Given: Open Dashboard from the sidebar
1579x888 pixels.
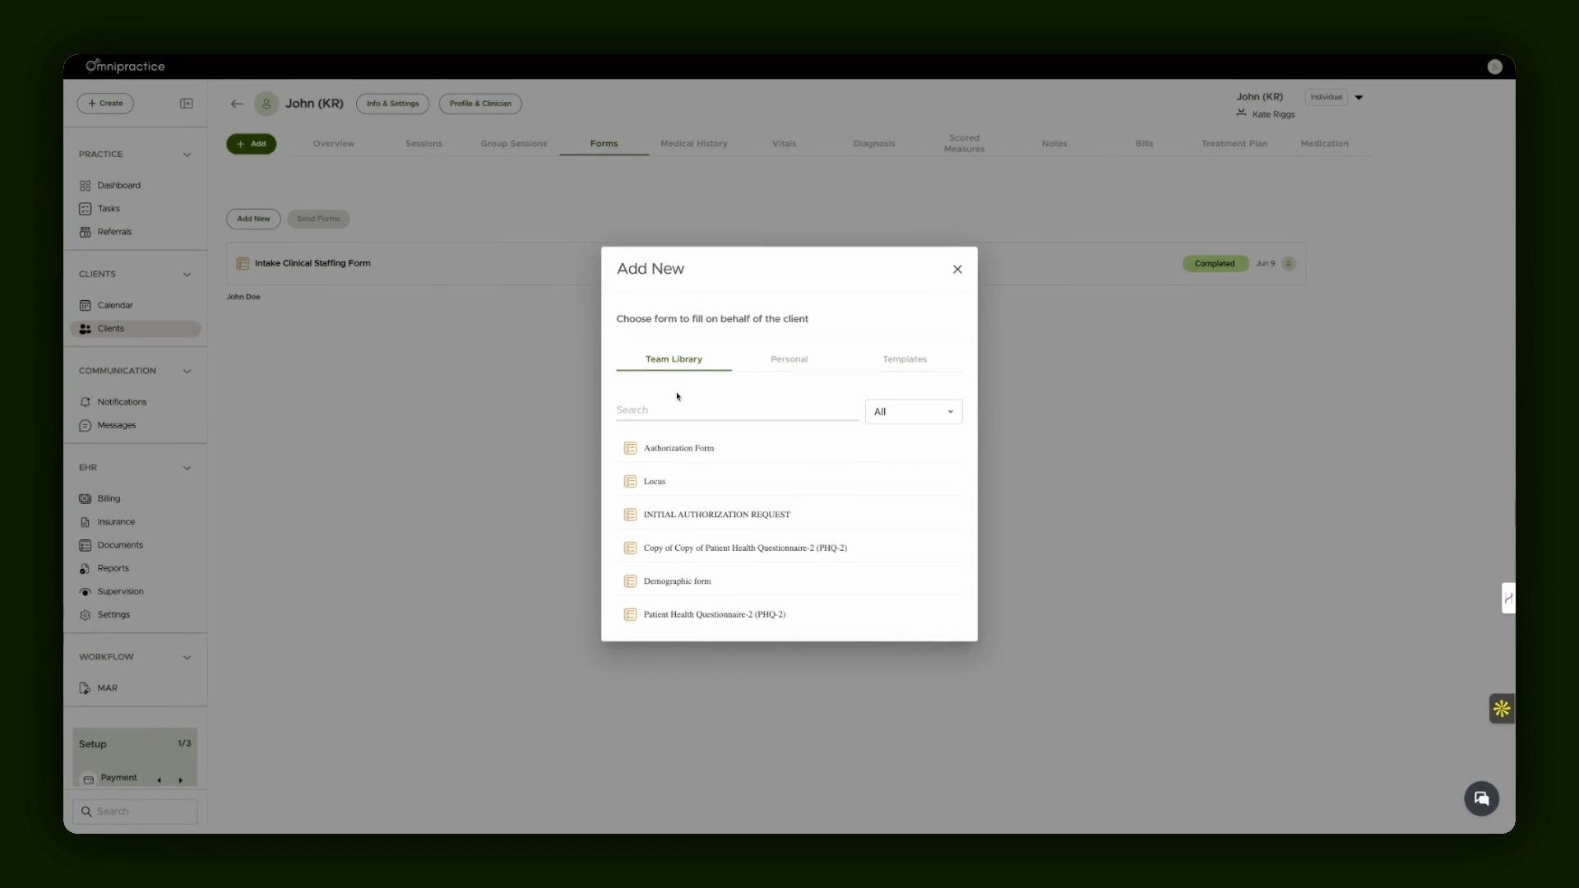Looking at the screenshot, I should pos(118,186).
